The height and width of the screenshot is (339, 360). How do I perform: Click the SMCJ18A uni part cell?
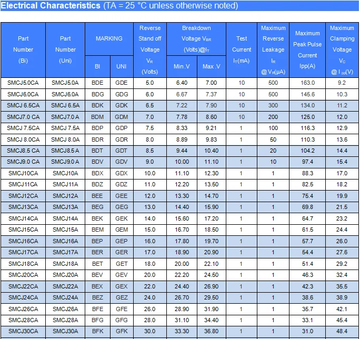(65, 264)
